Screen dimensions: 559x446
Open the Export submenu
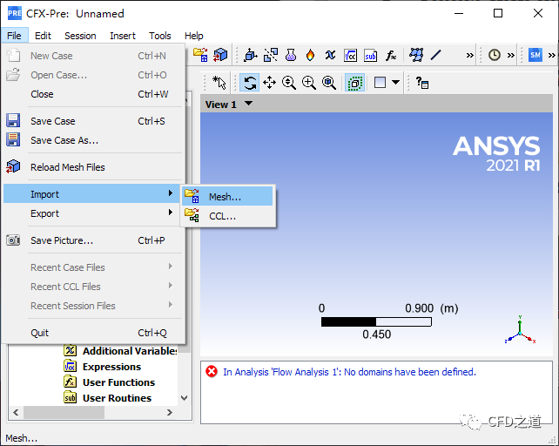[45, 213]
